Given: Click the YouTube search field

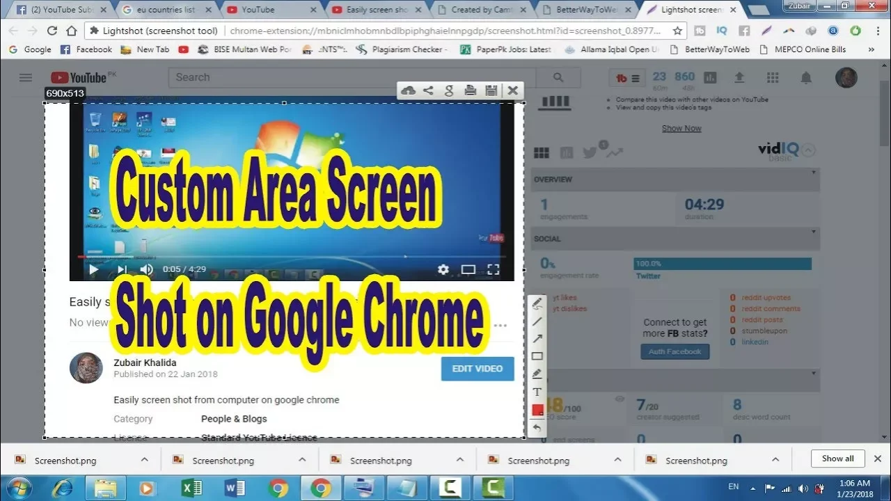Looking at the screenshot, I should click(x=354, y=77).
